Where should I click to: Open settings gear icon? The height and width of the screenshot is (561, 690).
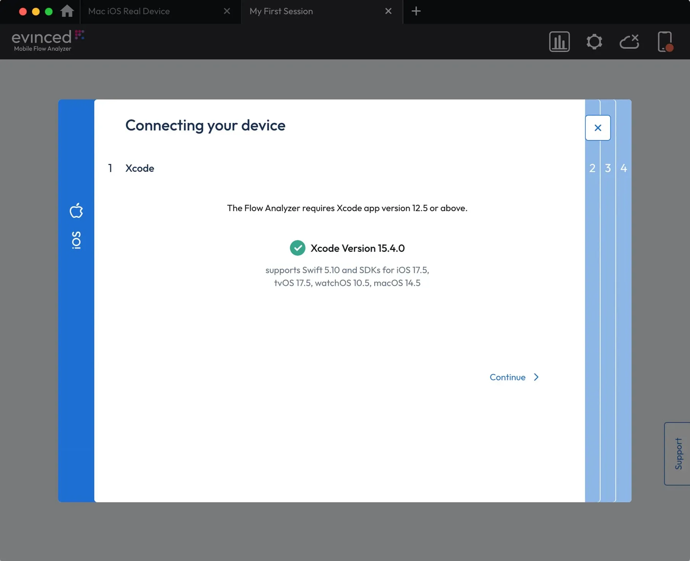click(594, 41)
